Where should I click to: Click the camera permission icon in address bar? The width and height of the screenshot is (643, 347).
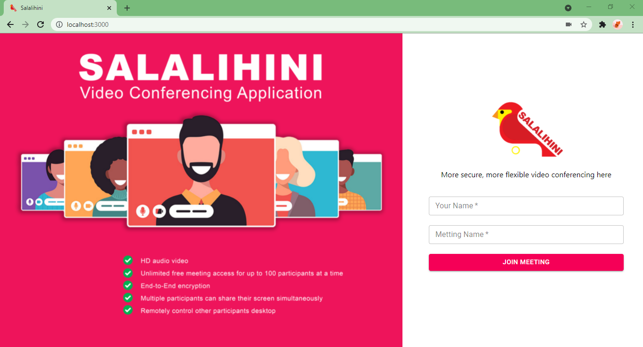coord(569,24)
